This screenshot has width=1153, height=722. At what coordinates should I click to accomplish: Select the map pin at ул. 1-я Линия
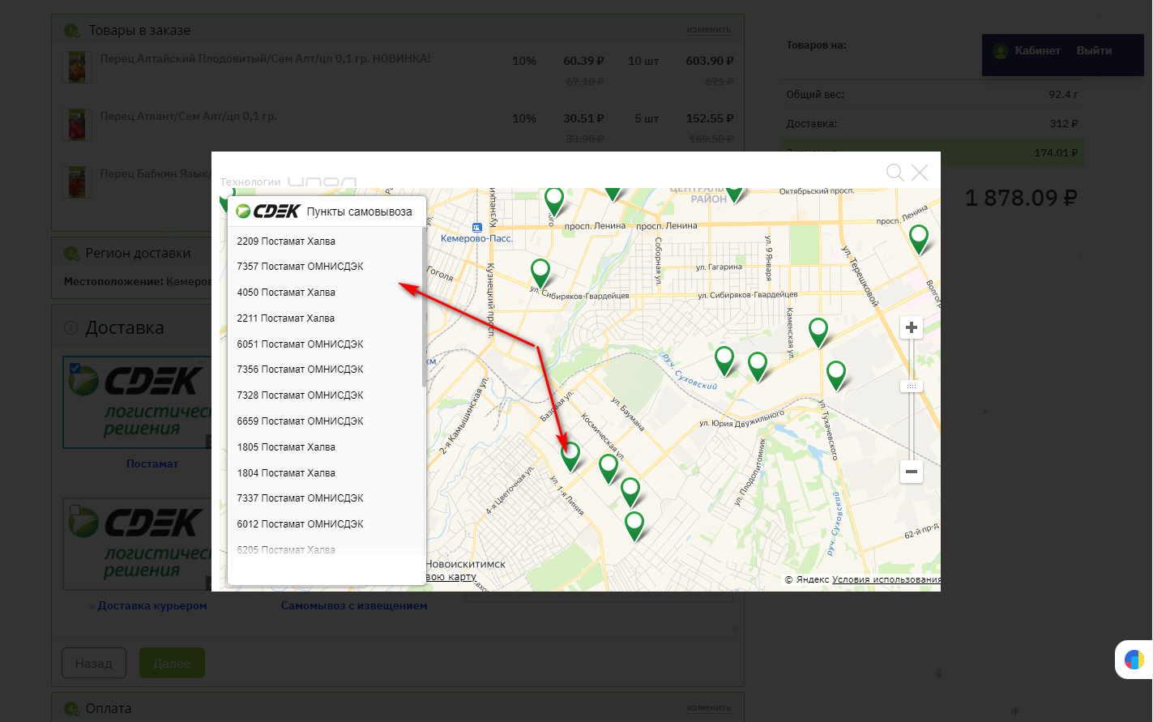coord(571,454)
